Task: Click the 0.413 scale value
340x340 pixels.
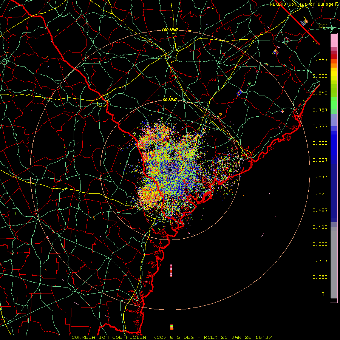Action: point(320,227)
